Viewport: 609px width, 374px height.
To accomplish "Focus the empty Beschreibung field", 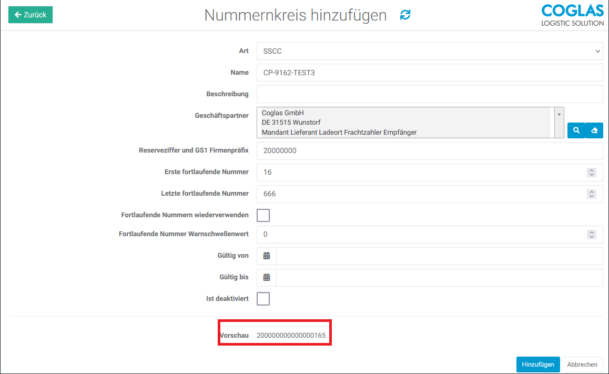I will pyautogui.click(x=429, y=94).
